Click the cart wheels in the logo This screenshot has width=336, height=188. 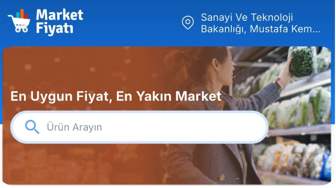pyautogui.click(x=21, y=30)
